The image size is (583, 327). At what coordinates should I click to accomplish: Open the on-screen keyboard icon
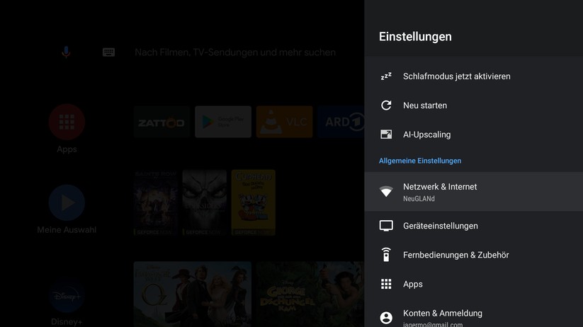click(x=108, y=52)
